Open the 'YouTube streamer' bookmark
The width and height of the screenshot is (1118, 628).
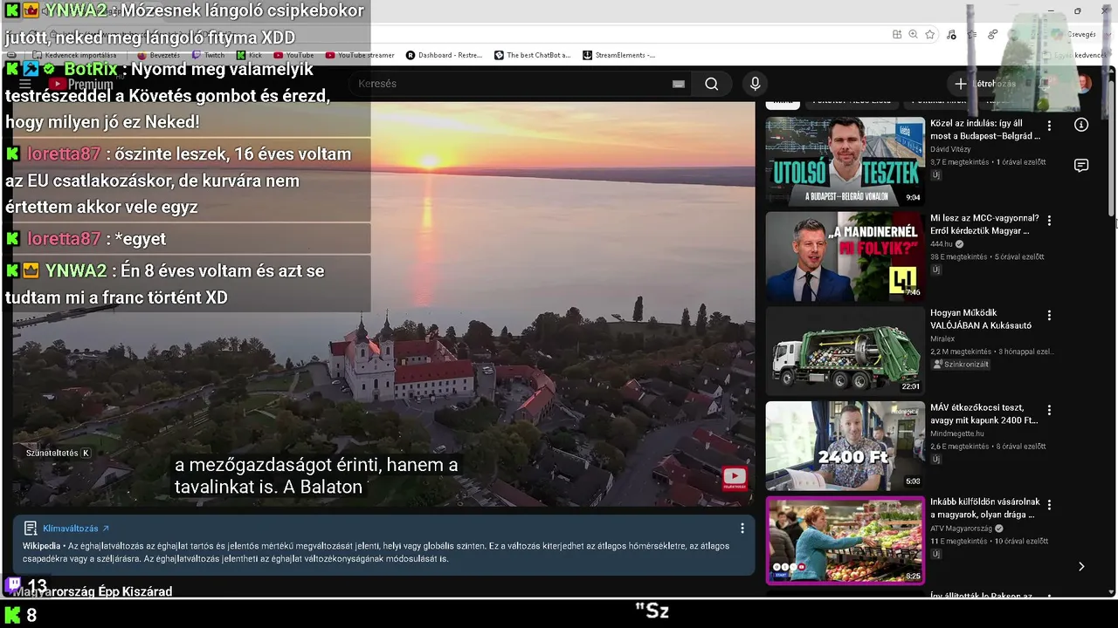coord(360,55)
